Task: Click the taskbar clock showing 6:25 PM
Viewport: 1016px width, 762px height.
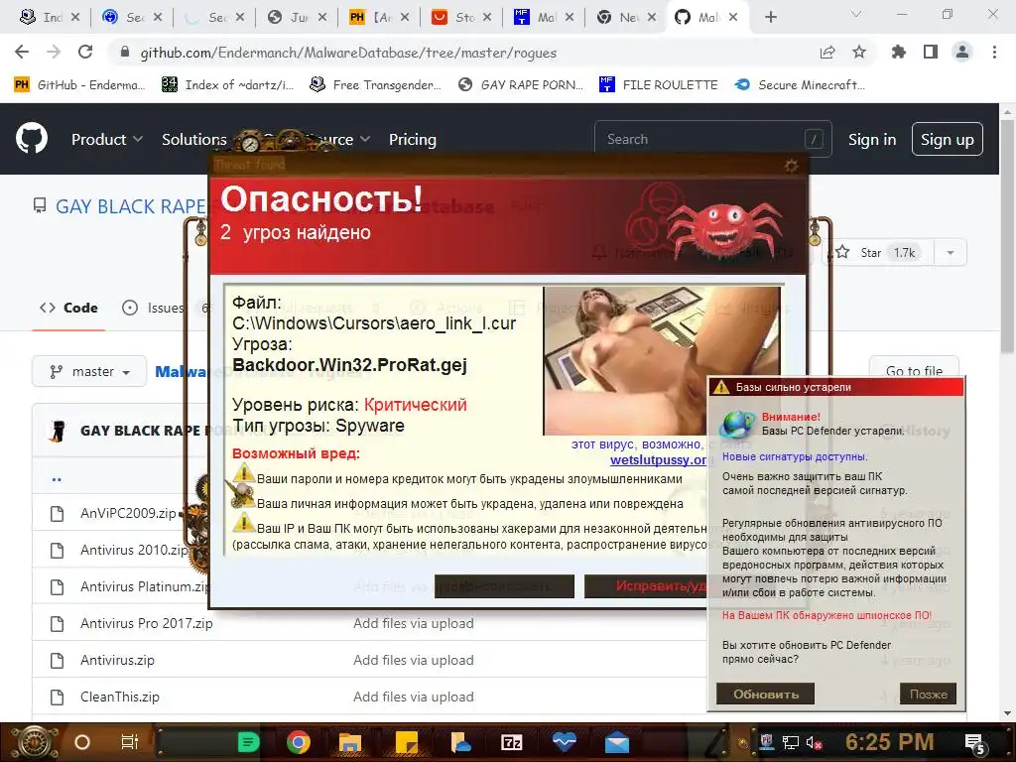Action: coord(889,742)
